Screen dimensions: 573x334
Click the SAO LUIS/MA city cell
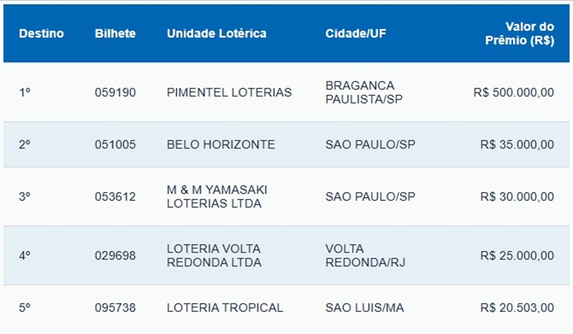364,308
